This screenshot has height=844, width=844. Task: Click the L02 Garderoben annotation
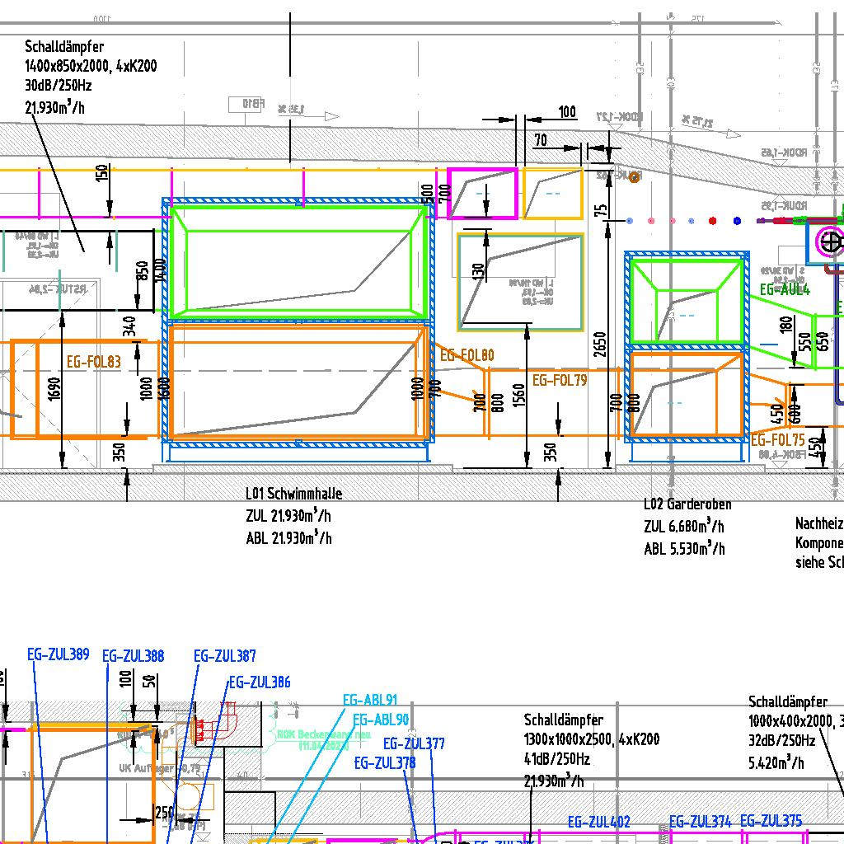pos(687,504)
